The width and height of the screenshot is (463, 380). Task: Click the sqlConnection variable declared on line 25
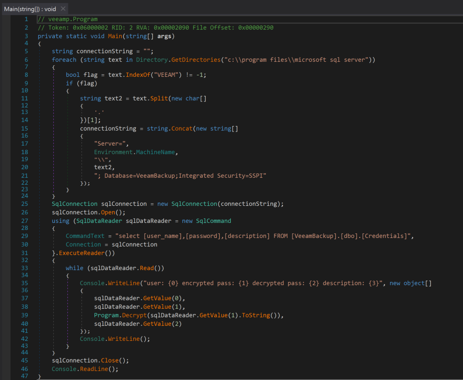pos(124,204)
